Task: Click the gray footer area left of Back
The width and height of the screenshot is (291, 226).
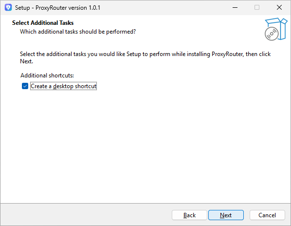Action: 85,215
